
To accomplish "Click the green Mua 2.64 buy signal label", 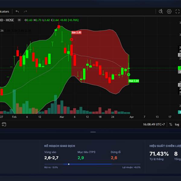I will [x=134, y=81].
